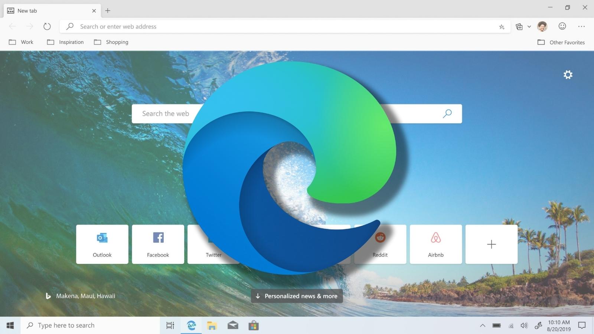
Task: Expand Personalized news & more
Action: [x=297, y=296]
